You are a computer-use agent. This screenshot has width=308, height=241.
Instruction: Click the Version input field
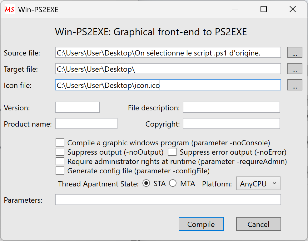[77, 107]
